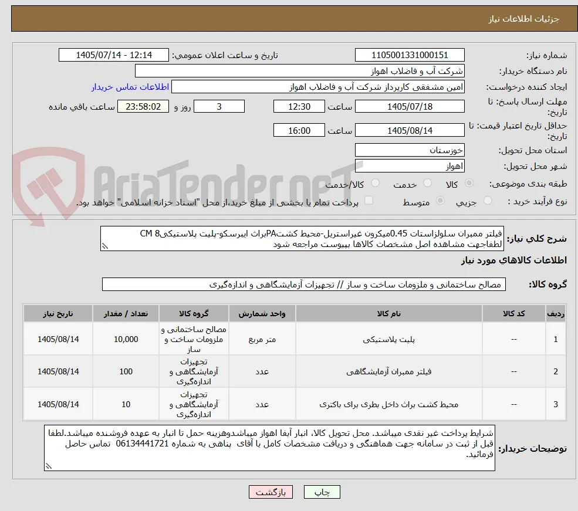This screenshot has width=578, height=511.
Task: Click the remaining time 23:58:02 field
Action: [143, 107]
